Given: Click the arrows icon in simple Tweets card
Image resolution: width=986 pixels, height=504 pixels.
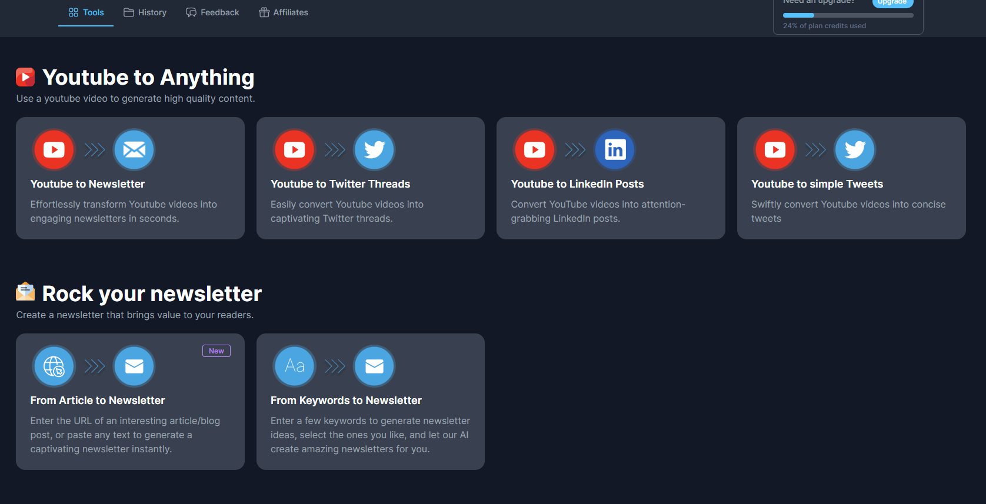Looking at the screenshot, I should coord(815,150).
